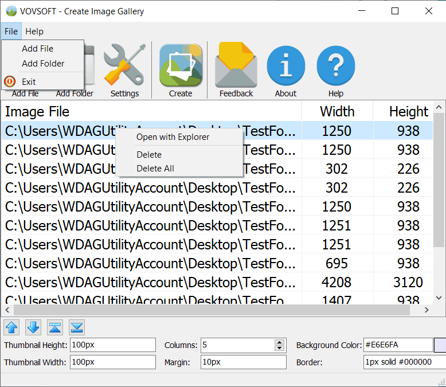Click the Width column header
Screen dimensions: 446x387
tap(337, 111)
